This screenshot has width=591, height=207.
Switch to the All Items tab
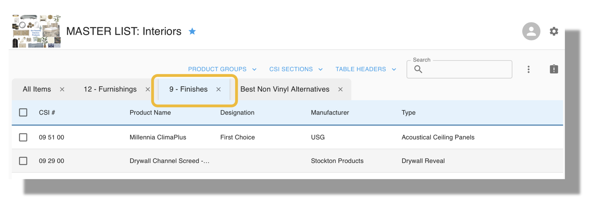point(37,89)
